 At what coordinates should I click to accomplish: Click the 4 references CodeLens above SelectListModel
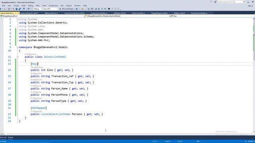tap(30, 54)
